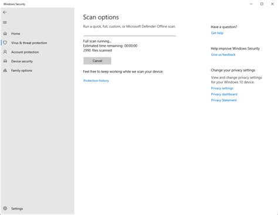This screenshot has width=278, height=215.
Task: Open Privacy settings link
Action: (222, 88)
